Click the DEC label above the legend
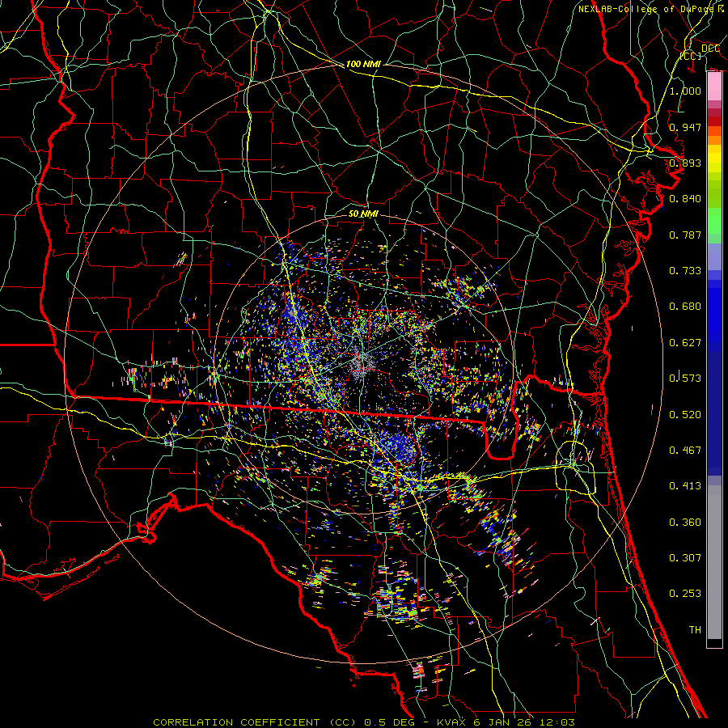Viewport: 728px width, 728px height. [x=710, y=48]
